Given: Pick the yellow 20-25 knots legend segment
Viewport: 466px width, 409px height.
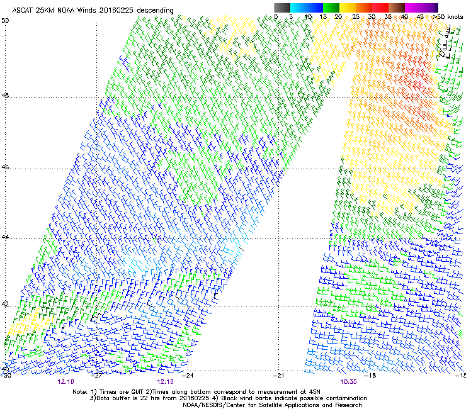Looking at the screenshot, I should [348, 8].
